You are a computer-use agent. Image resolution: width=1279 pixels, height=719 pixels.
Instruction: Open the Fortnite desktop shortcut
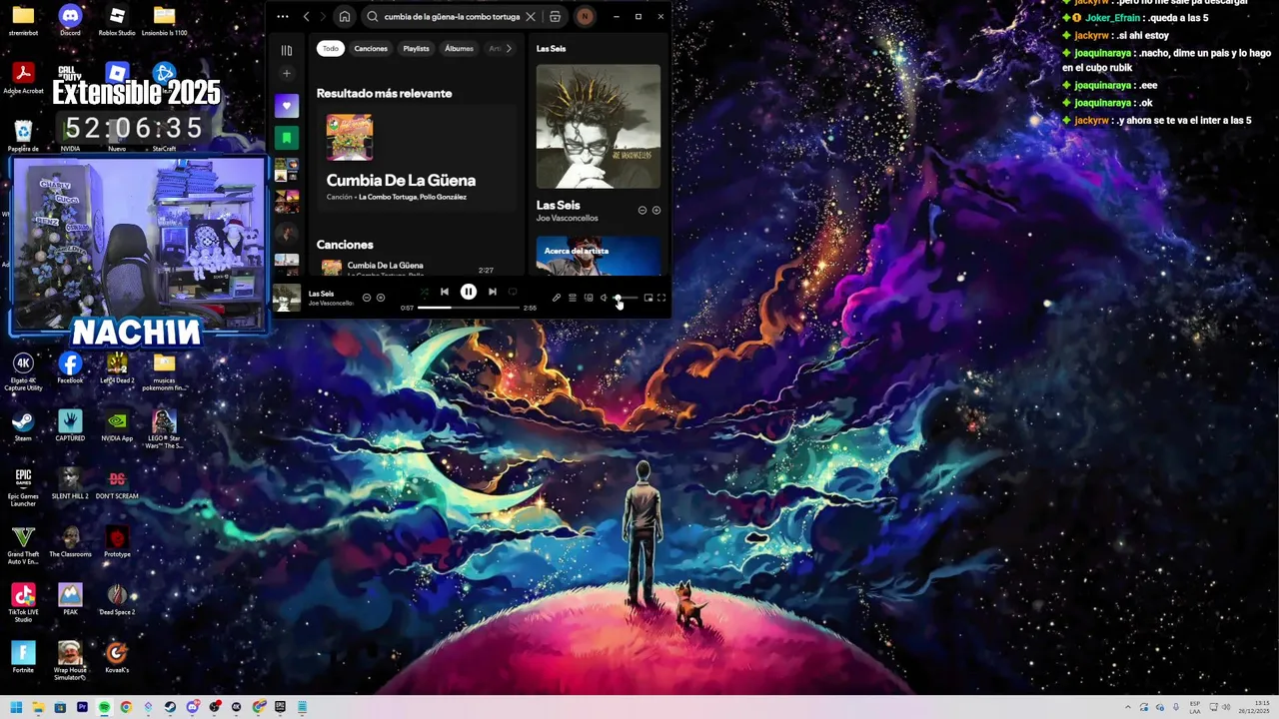(23, 657)
